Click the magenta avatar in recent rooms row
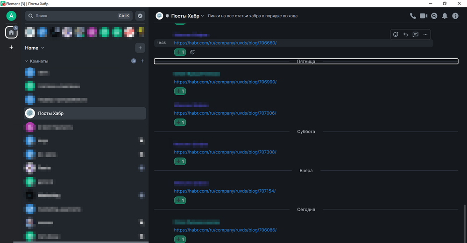 (92, 32)
